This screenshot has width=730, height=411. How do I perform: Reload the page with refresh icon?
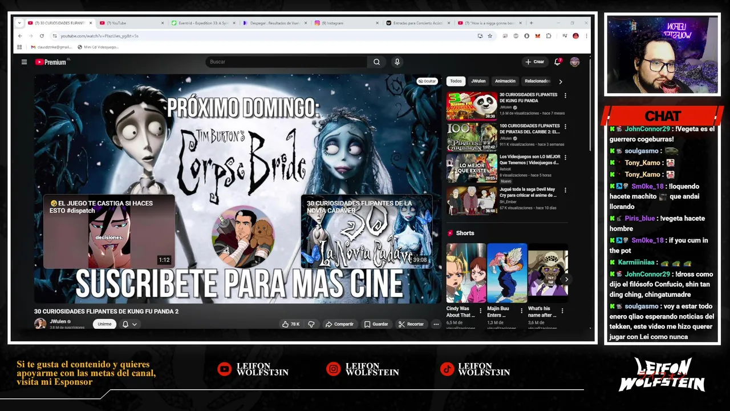(x=42, y=36)
